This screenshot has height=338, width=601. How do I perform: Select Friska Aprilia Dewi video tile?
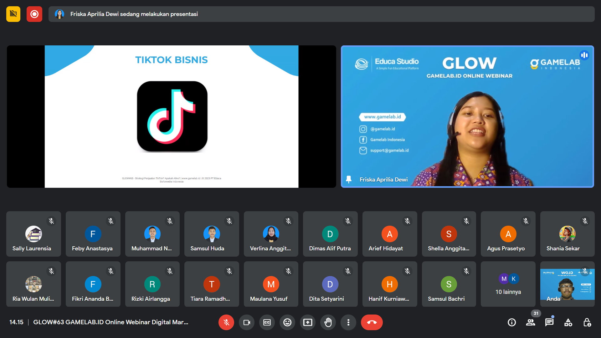point(467,116)
